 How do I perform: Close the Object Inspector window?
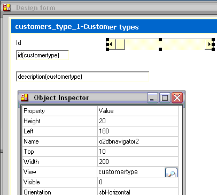pyautogui.click(x=177, y=97)
